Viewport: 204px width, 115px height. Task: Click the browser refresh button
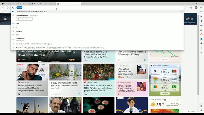[8, 8]
